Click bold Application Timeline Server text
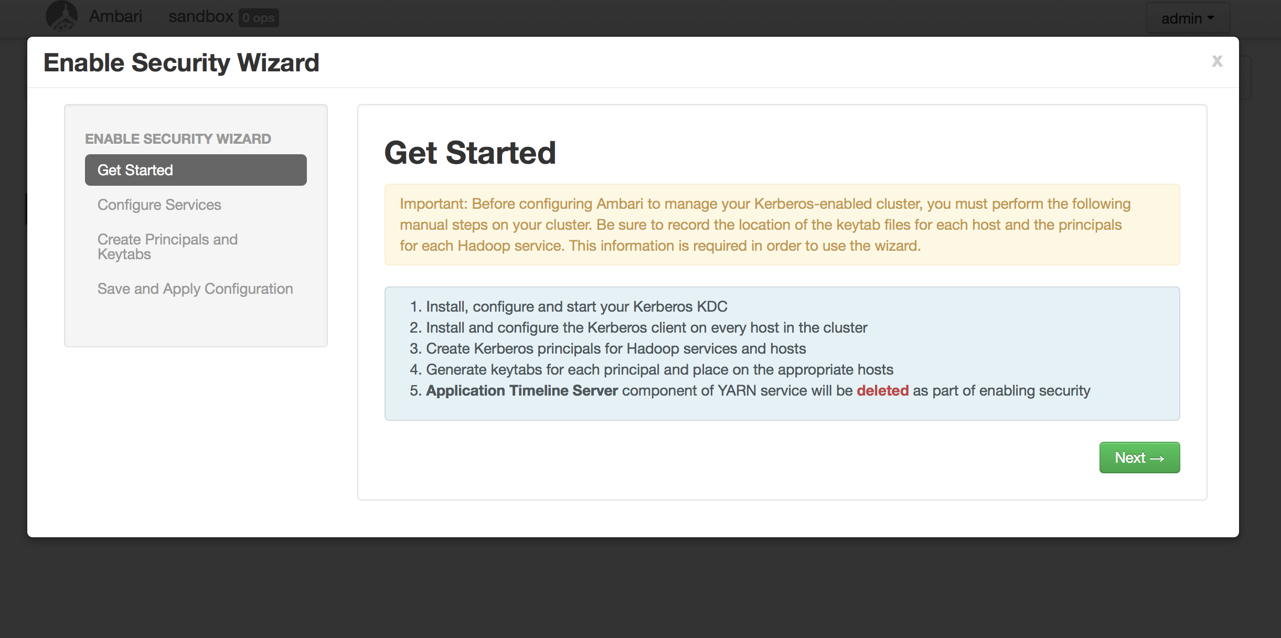The width and height of the screenshot is (1281, 638). tap(522, 391)
